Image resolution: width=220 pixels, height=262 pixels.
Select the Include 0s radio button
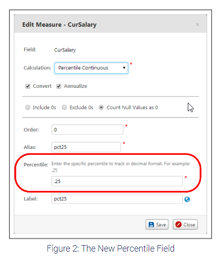click(28, 107)
